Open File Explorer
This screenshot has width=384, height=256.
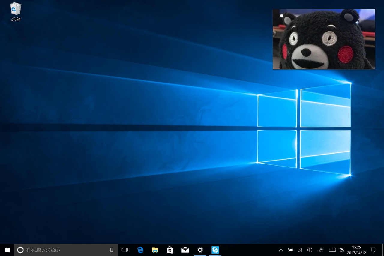[x=155, y=250]
